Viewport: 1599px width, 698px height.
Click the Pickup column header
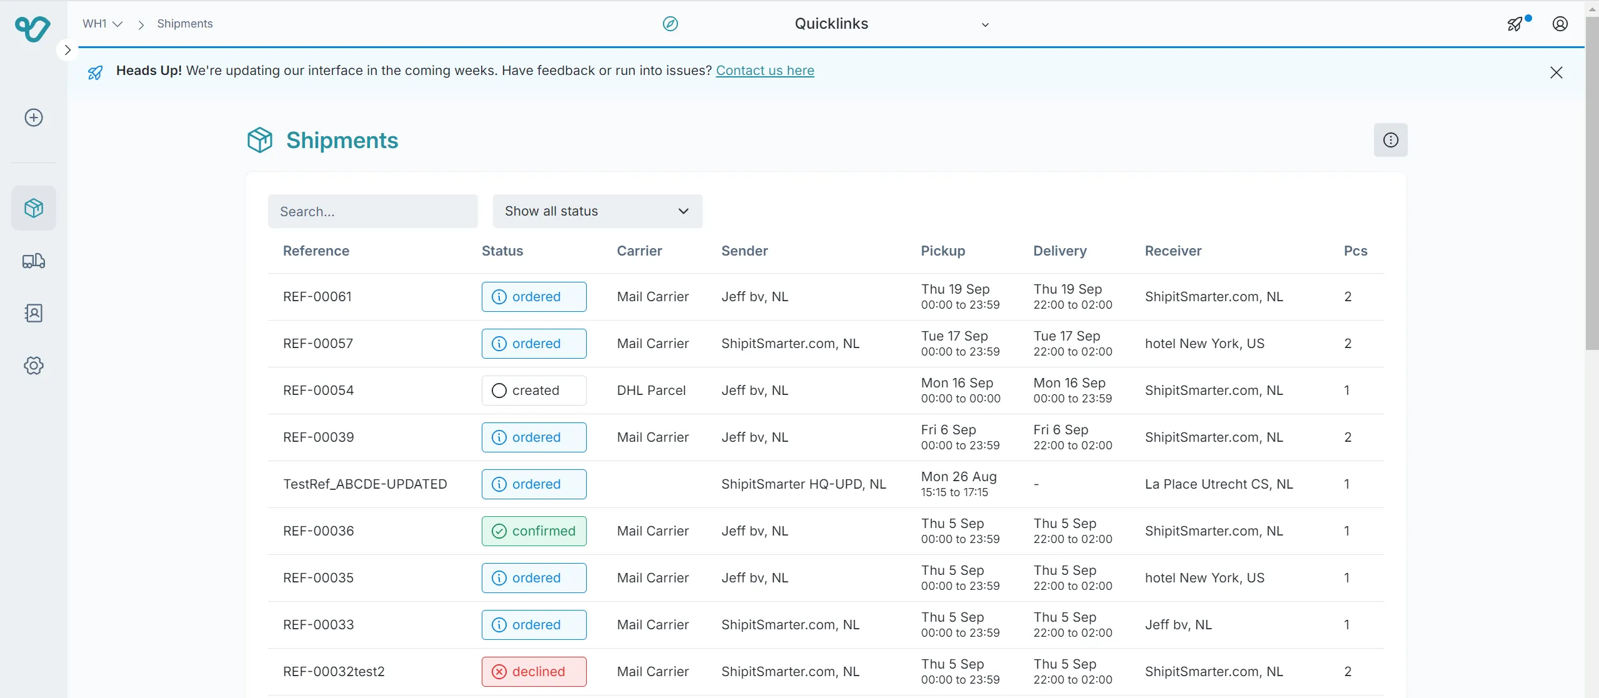[x=943, y=251]
